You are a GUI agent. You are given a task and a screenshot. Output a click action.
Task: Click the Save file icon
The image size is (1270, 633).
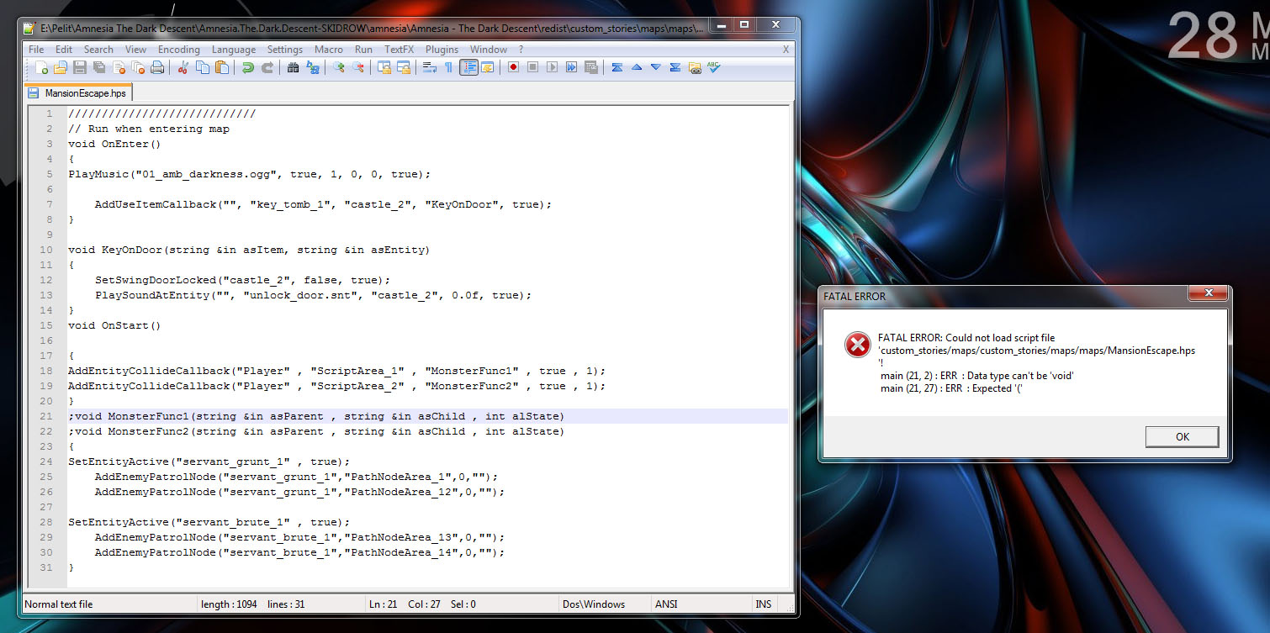[80, 67]
